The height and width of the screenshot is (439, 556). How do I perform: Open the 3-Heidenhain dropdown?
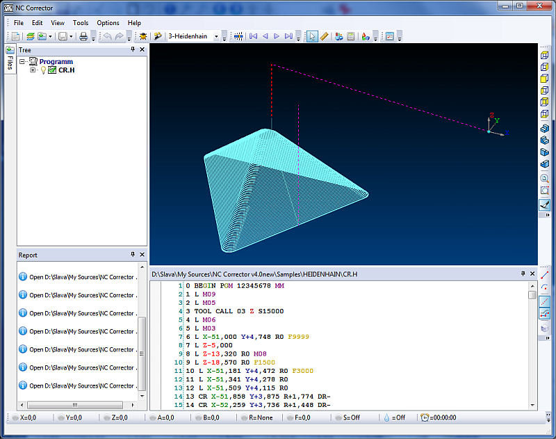(216, 36)
